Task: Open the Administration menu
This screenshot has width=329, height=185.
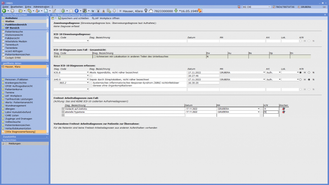Action: pos(41,7)
